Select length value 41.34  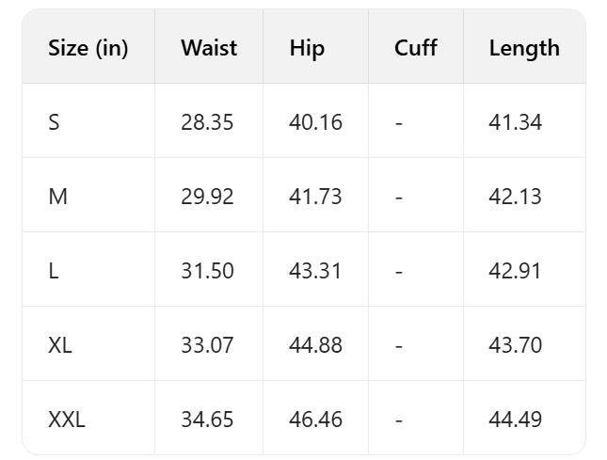(515, 122)
